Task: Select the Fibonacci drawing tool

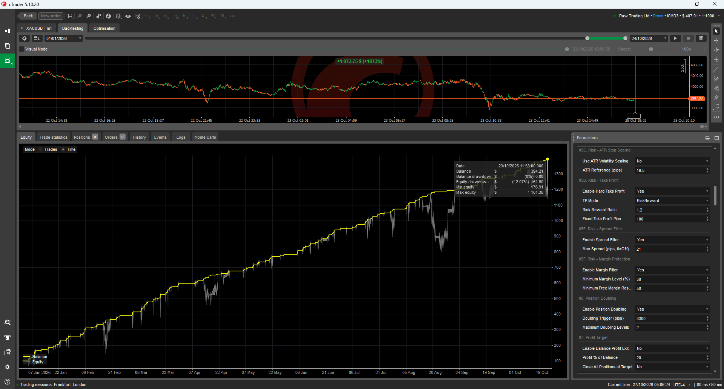Action: (716, 107)
